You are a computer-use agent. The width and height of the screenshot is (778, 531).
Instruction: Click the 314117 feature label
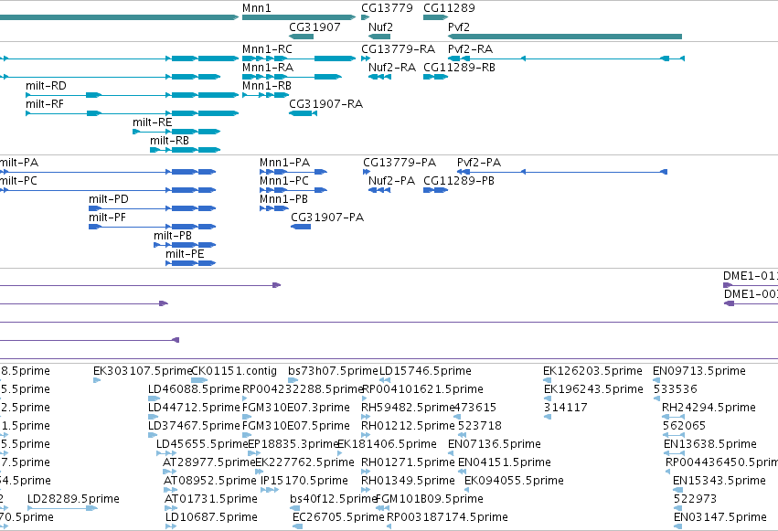click(x=566, y=408)
